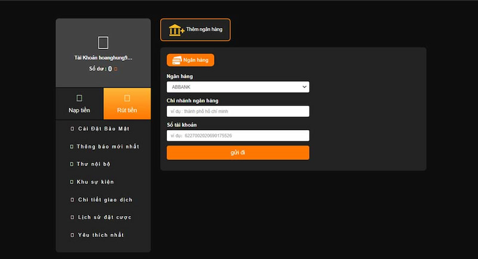Click the icon beside Khu sự kiện
The height and width of the screenshot is (259, 478).
click(72, 182)
